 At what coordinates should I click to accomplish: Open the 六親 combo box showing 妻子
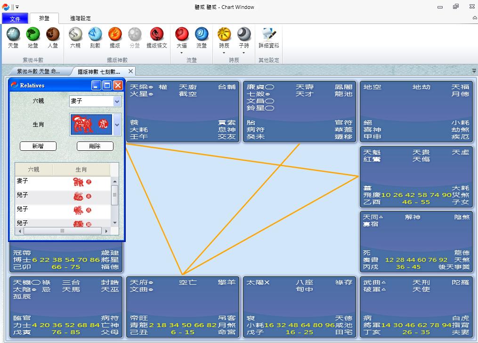pyautogui.click(x=117, y=101)
